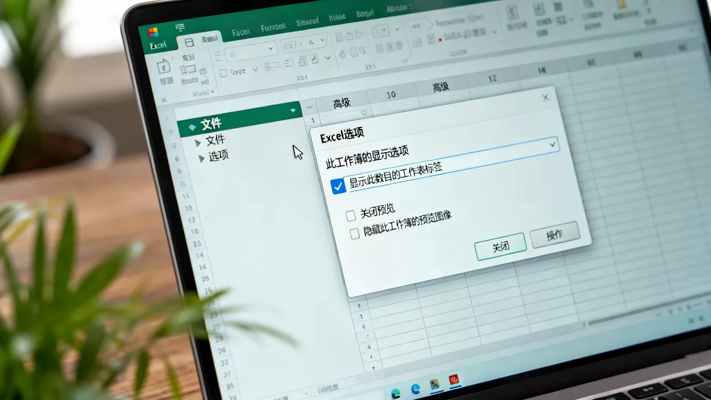
Task: Click the column header labeled 30
Action: [391, 94]
